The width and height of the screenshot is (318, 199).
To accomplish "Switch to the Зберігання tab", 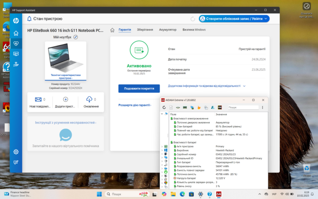I will click(x=145, y=30).
